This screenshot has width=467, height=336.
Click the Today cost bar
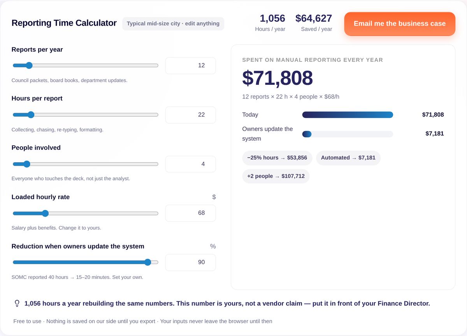(x=348, y=115)
